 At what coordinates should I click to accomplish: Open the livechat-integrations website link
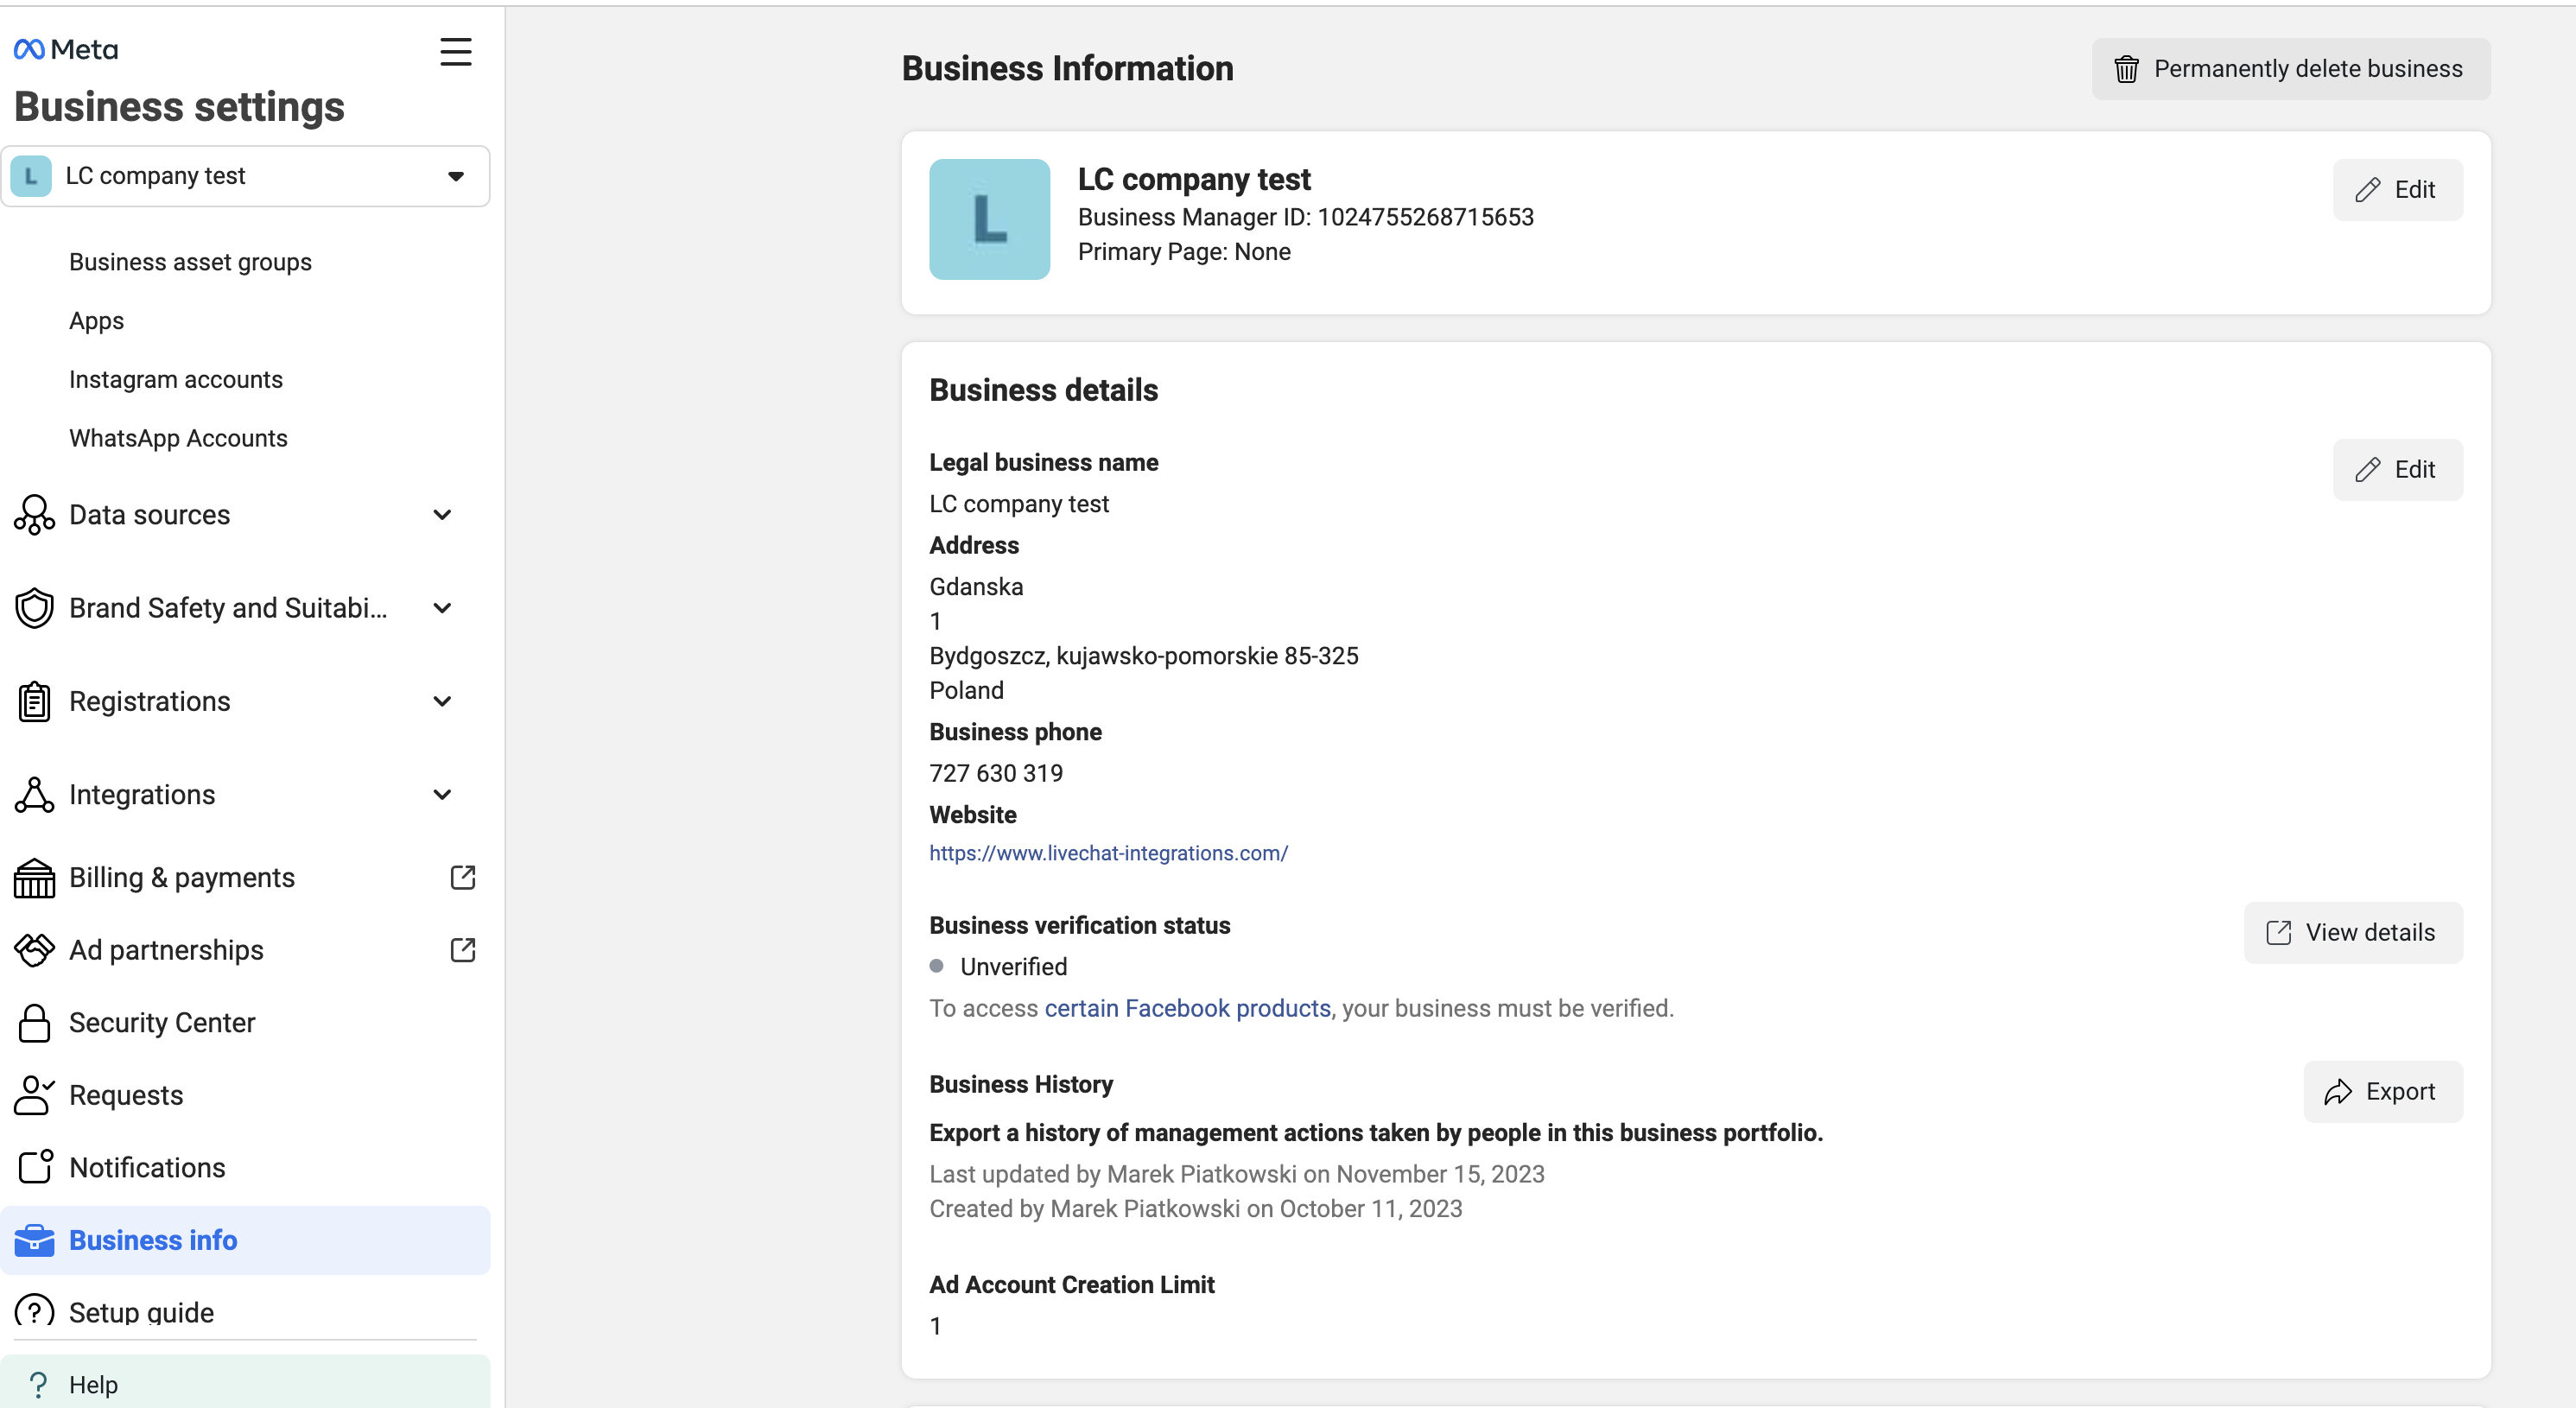(1108, 853)
